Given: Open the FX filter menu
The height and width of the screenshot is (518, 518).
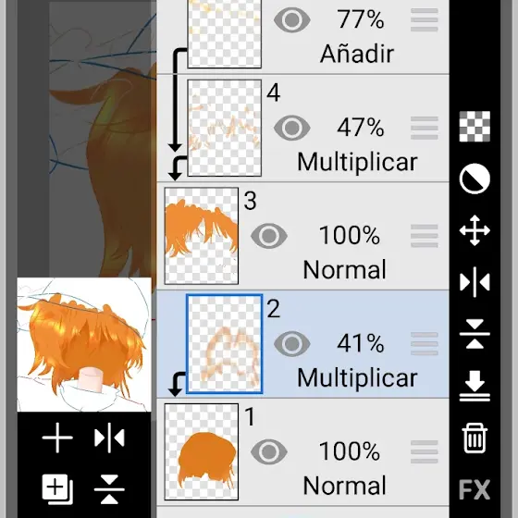Looking at the screenshot, I should [475, 489].
